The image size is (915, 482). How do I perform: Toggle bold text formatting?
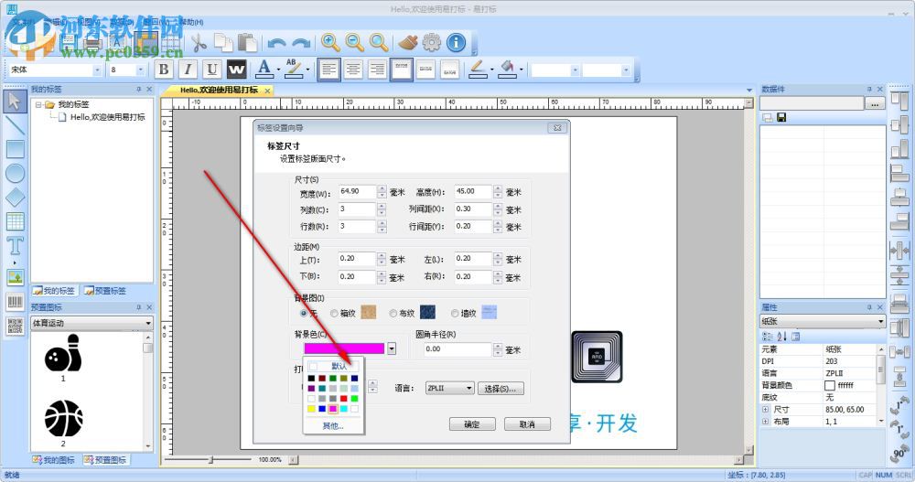[x=164, y=70]
